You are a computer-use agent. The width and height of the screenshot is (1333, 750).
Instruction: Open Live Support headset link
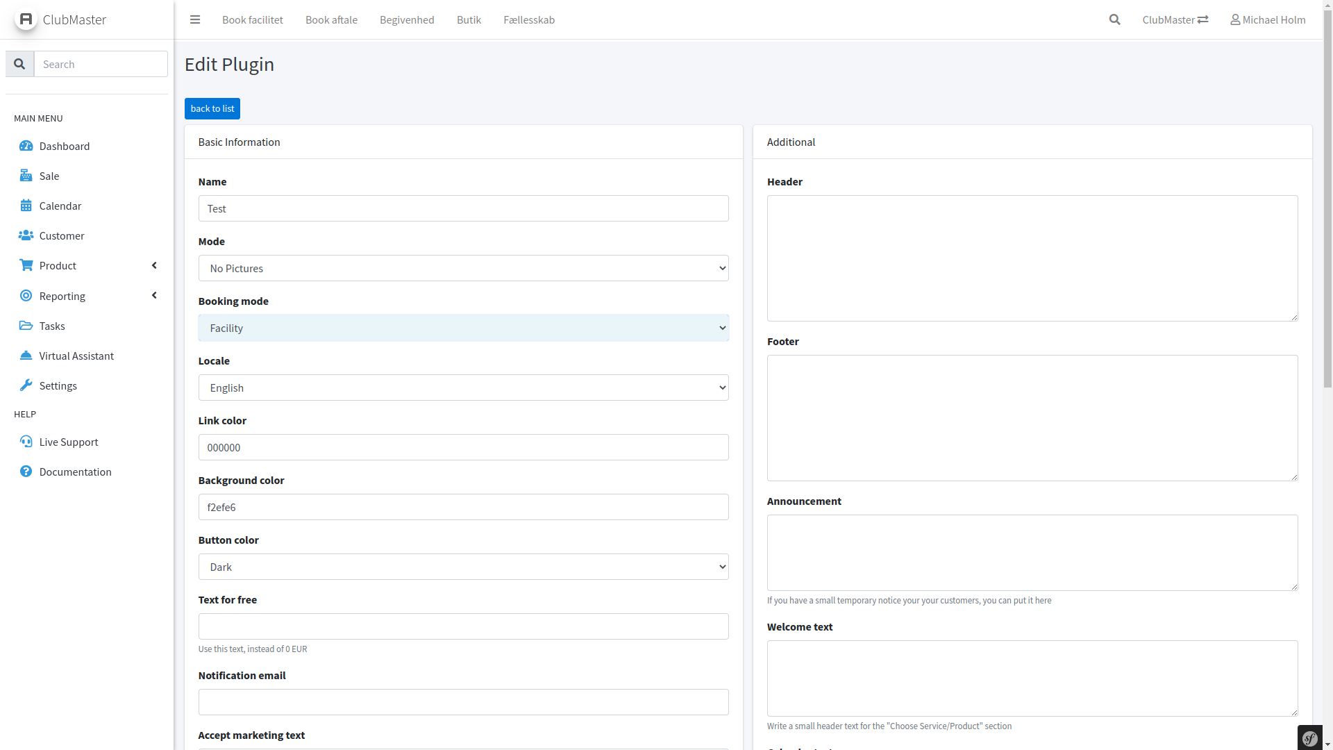pos(68,442)
